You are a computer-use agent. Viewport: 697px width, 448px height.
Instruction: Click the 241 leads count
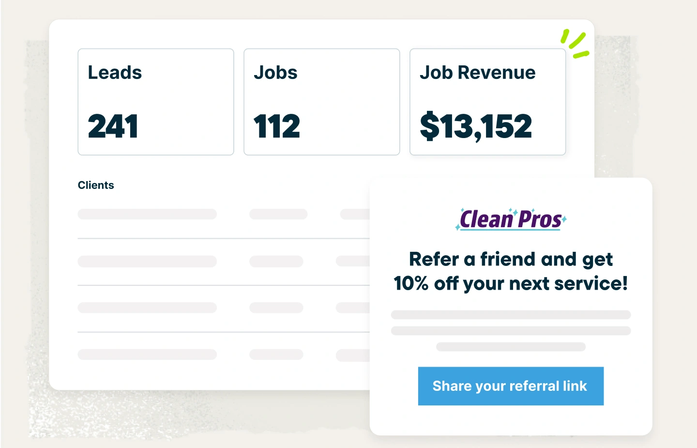(113, 126)
